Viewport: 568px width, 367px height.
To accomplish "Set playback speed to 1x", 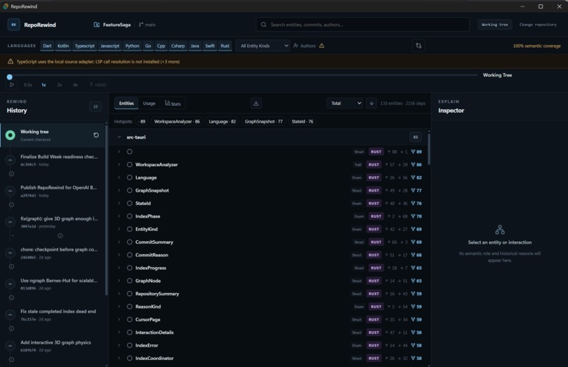I will pyautogui.click(x=44, y=85).
